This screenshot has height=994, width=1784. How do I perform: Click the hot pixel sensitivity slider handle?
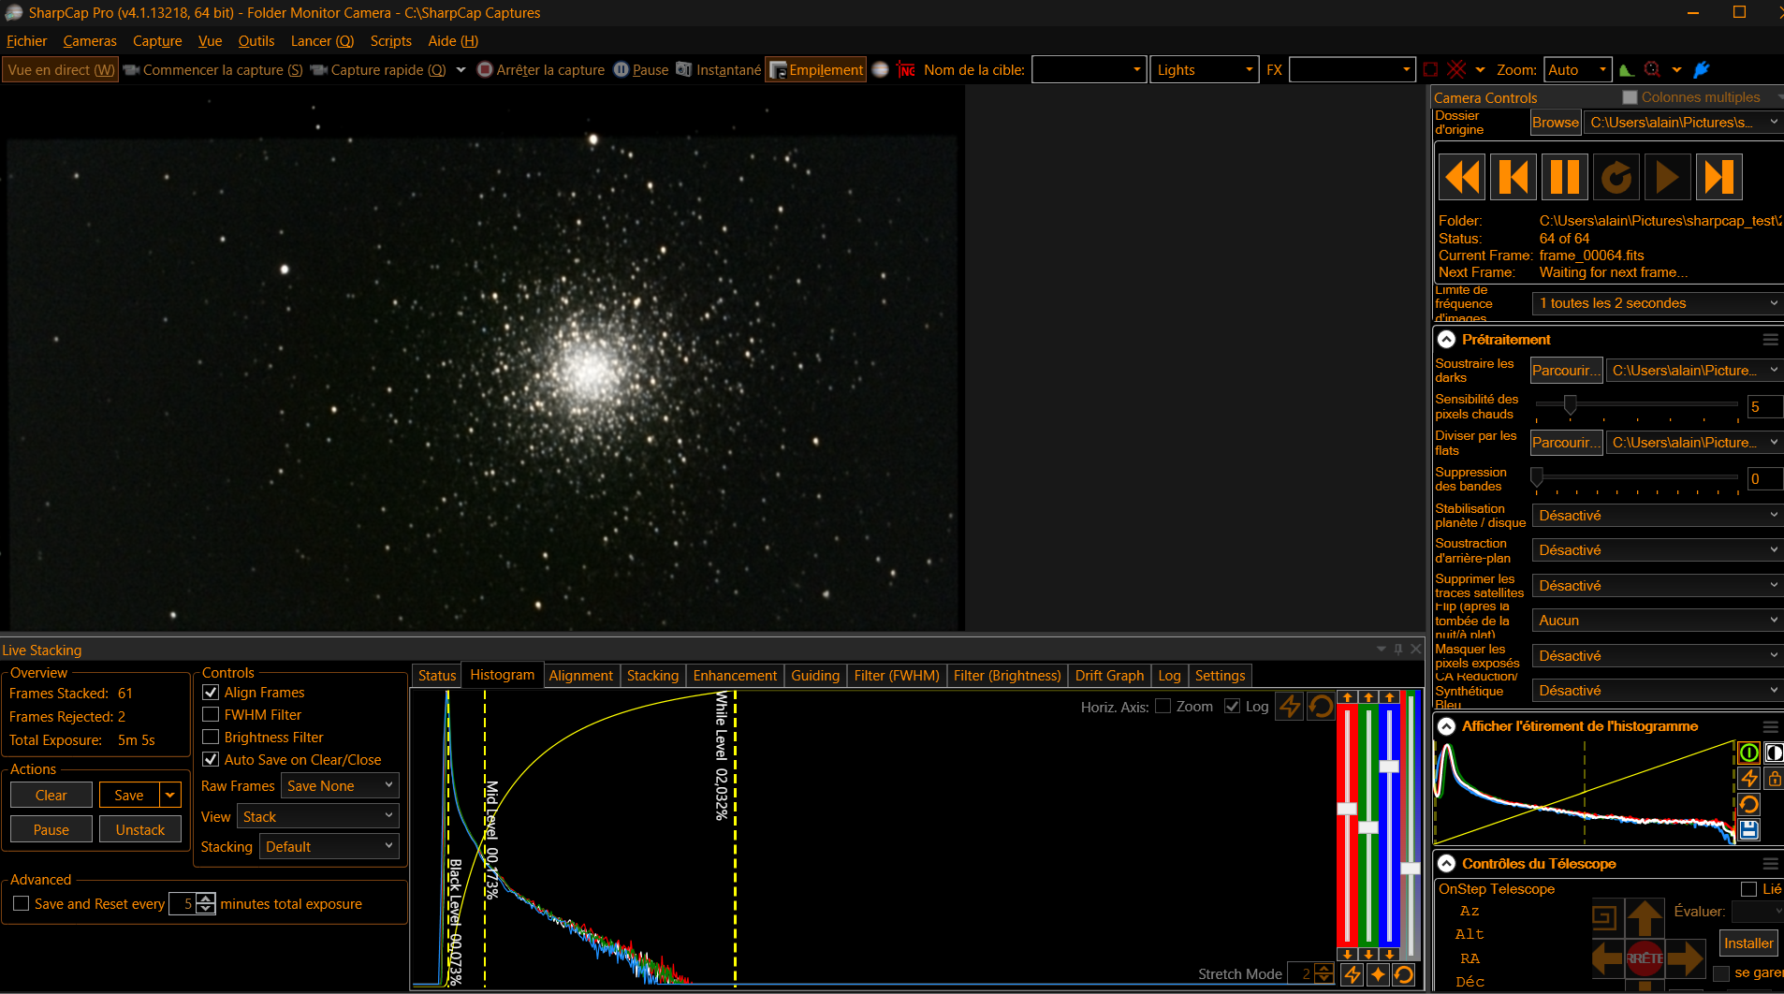point(1570,404)
